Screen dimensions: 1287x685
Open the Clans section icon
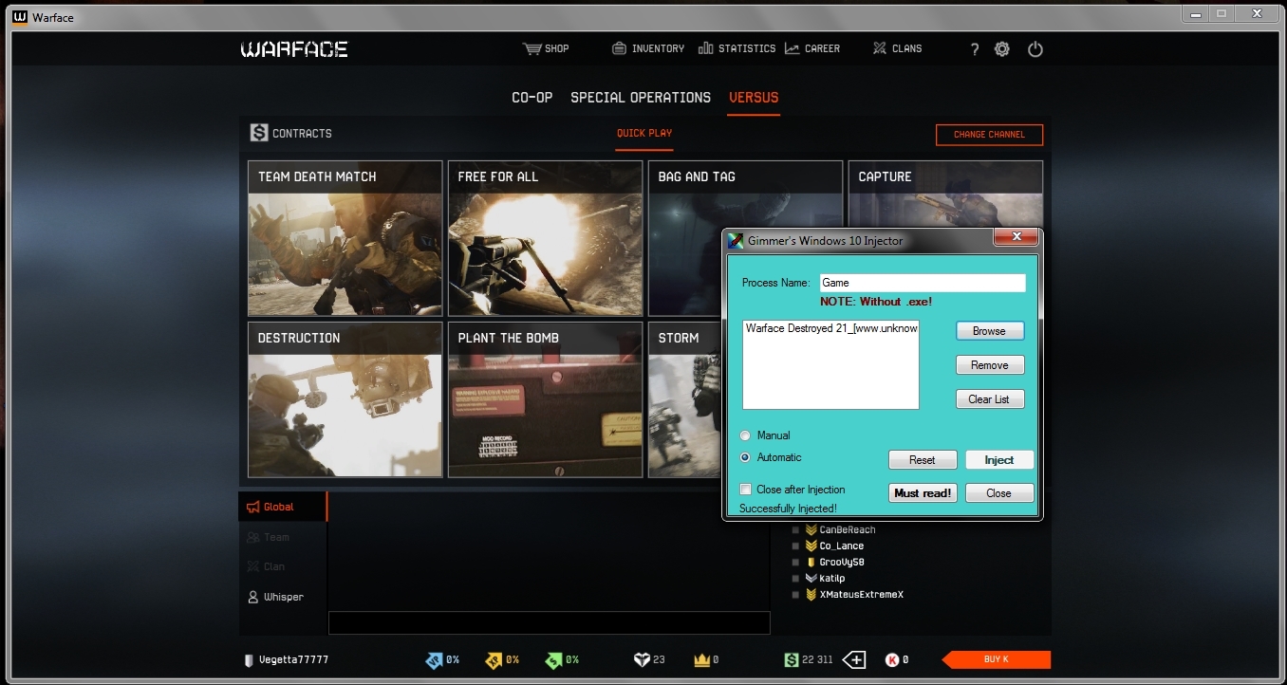click(x=880, y=48)
